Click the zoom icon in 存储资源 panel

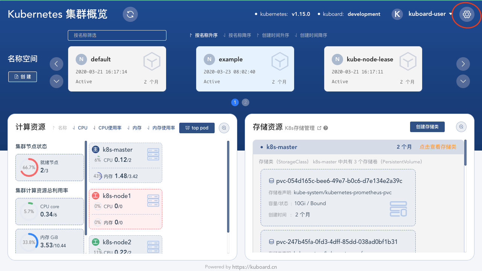(461, 127)
